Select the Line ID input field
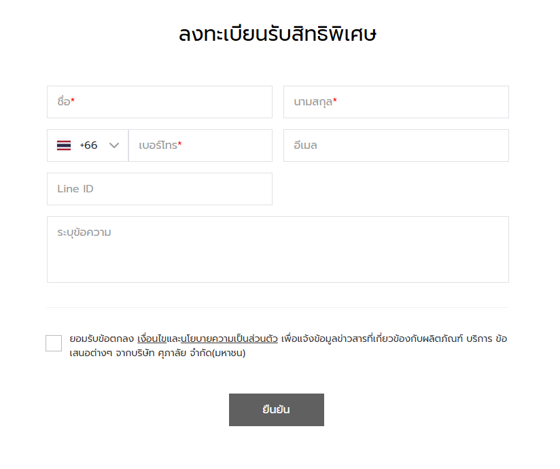This screenshot has width=560, height=469. [x=159, y=189]
